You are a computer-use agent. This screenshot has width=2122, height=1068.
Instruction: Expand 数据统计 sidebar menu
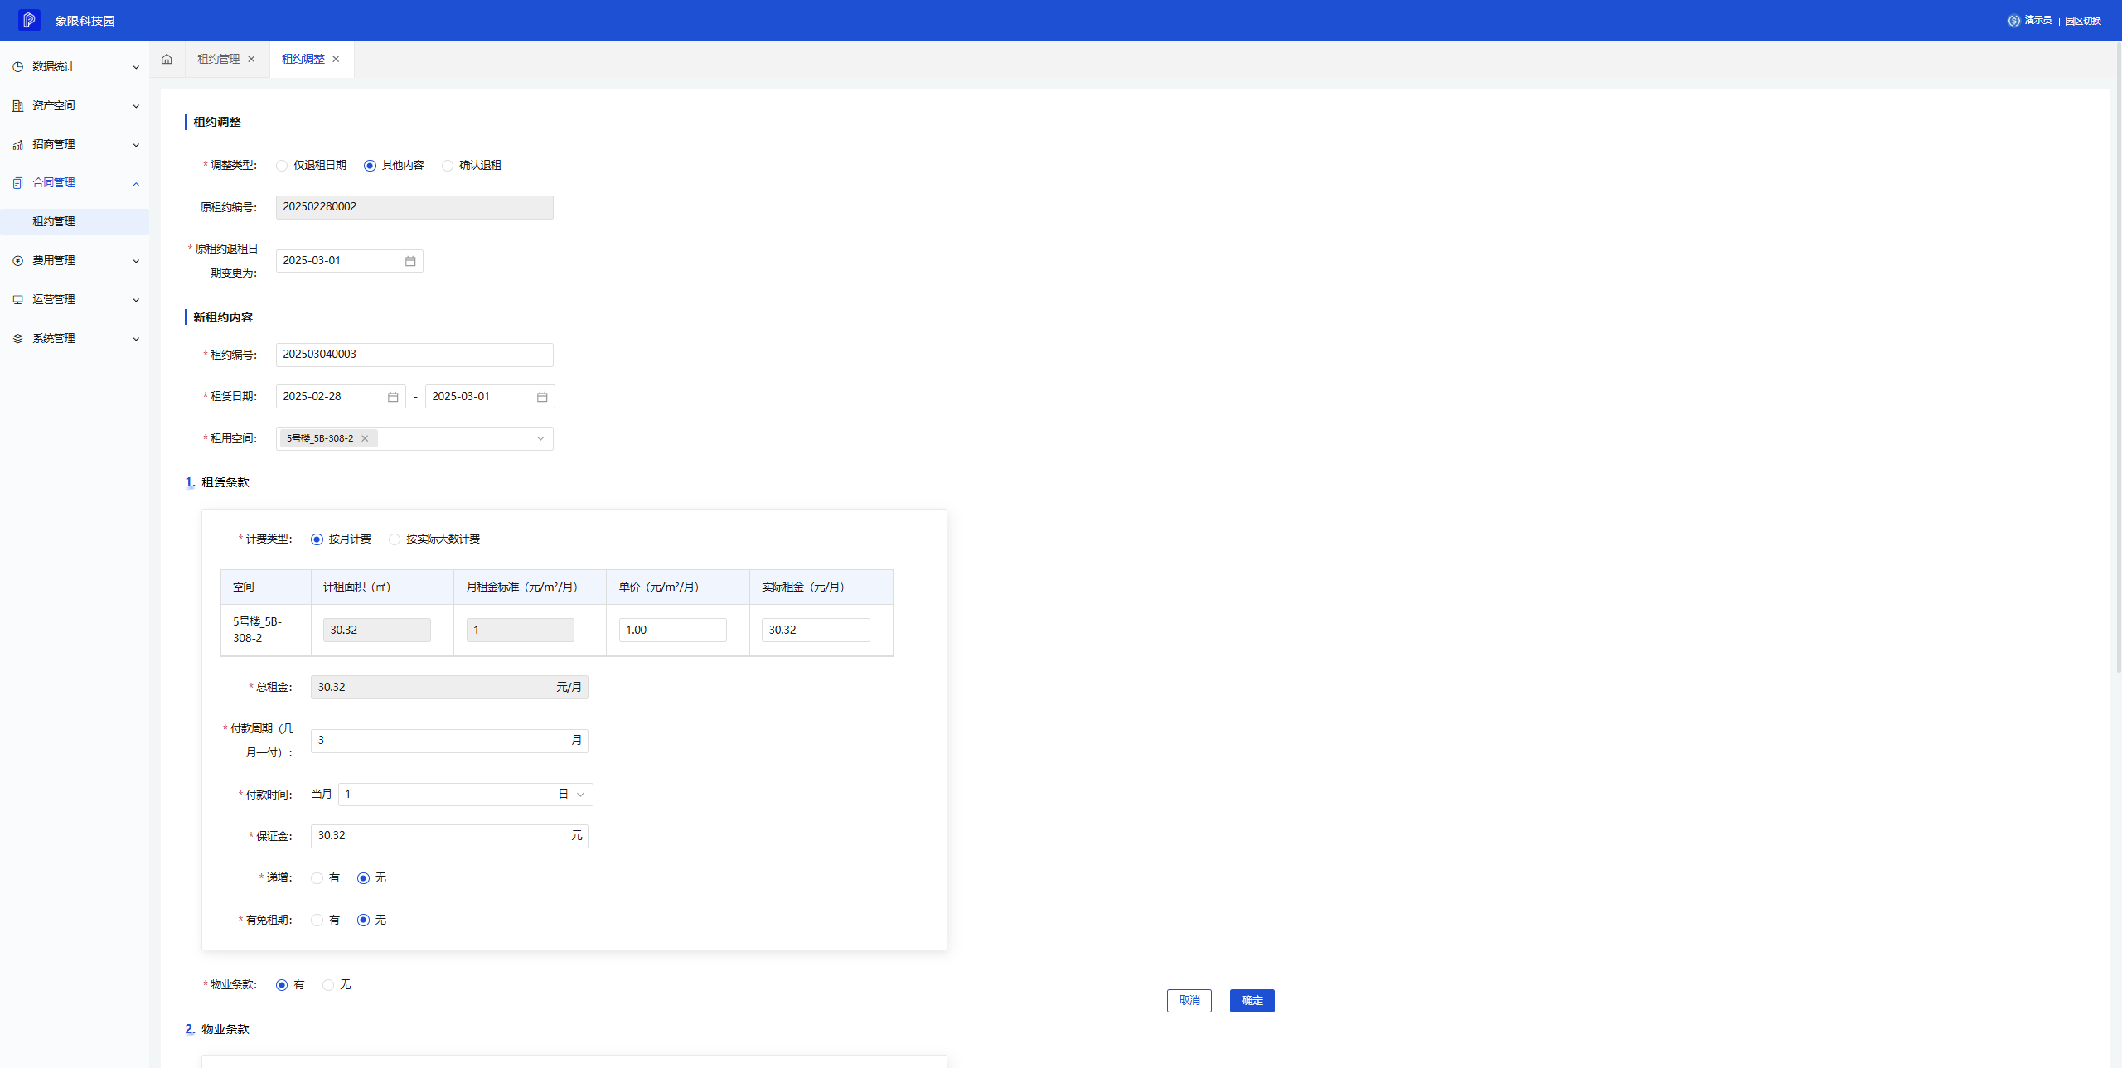(75, 66)
